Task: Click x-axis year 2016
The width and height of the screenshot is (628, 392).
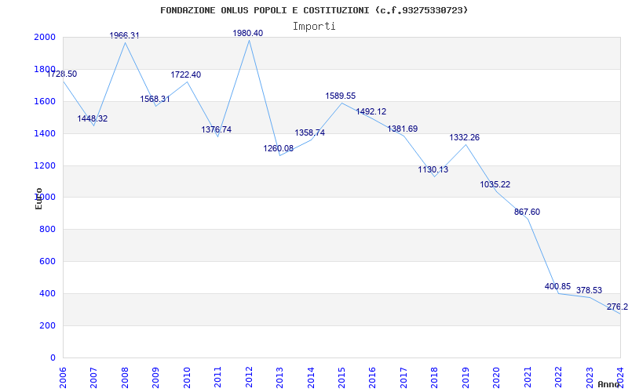Action: tap(372, 378)
